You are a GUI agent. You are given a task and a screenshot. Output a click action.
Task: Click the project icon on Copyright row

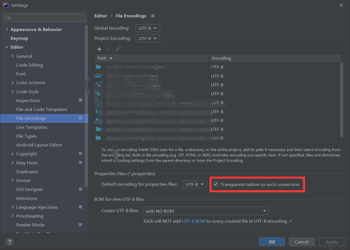tap(80, 154)
